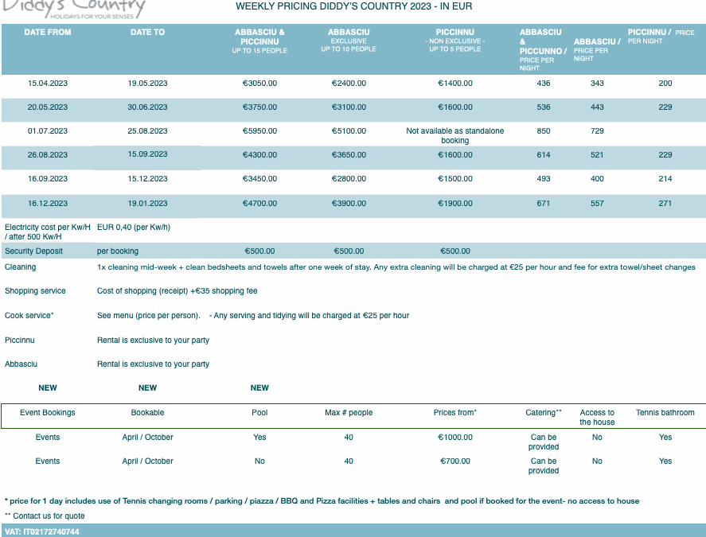The image size is (706, 537).
Task: Select the €1400.00 Piccinnu price
Action: (x=455, y=84)
